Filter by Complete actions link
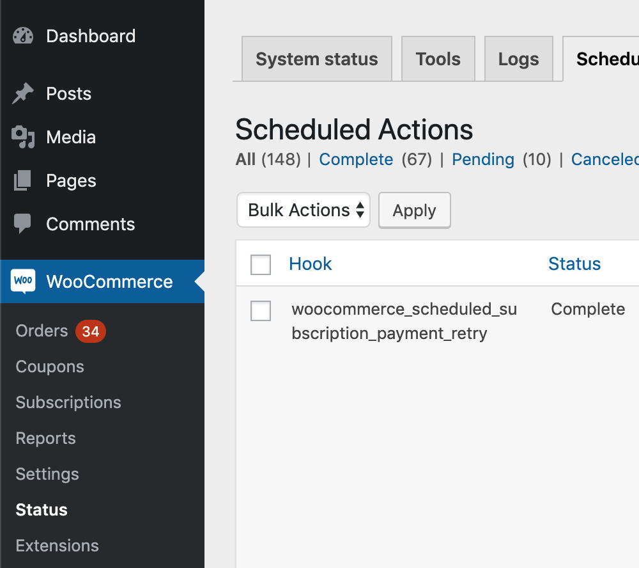The image size is (639, 568). click(356, 159)
